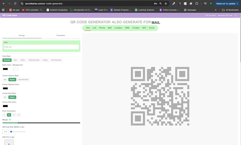Switch to the Mail QR type tab
This screenshot has width=241, height=145.
(x=110, y=28)
